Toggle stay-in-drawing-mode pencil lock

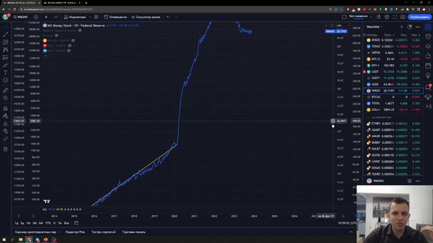click(5, 116)
